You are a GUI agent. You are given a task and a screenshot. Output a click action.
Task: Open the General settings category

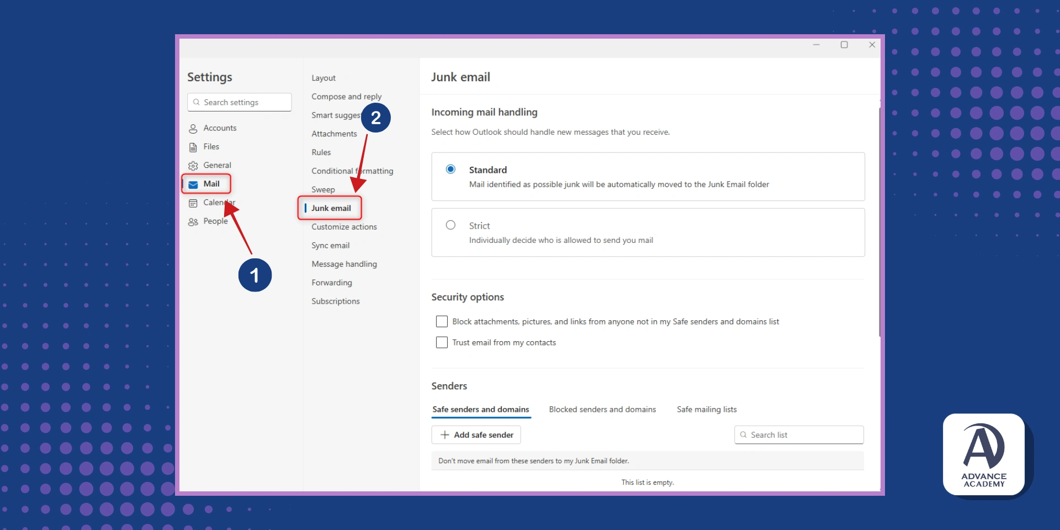click(x=210, y=166)
